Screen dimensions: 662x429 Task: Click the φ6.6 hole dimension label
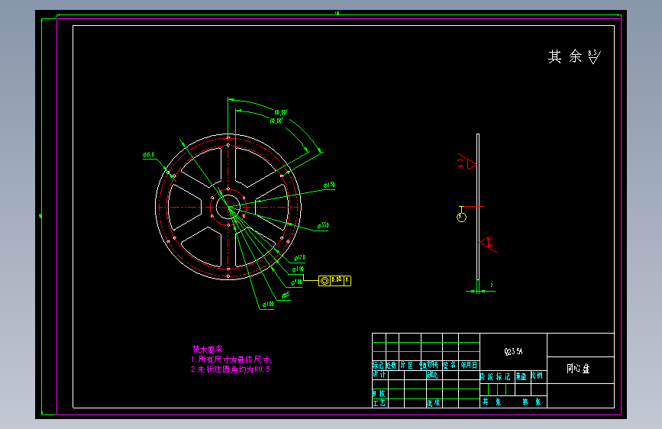(x=149, y=155)
